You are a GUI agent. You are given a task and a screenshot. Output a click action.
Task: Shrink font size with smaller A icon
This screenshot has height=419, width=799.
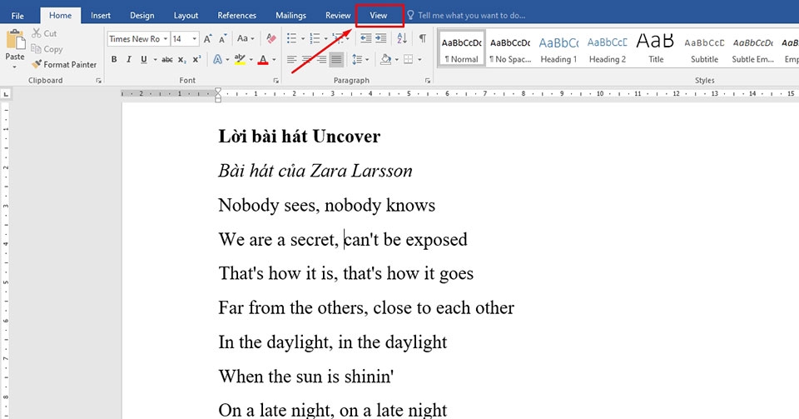(223, 39)
